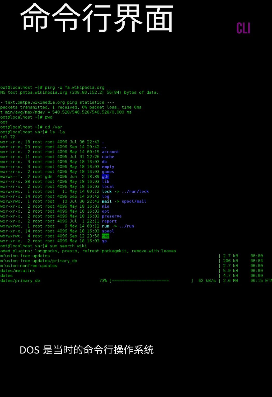This screenshot has height=397, width=272.
Task: Click the run symlink name
Action: 105,226
